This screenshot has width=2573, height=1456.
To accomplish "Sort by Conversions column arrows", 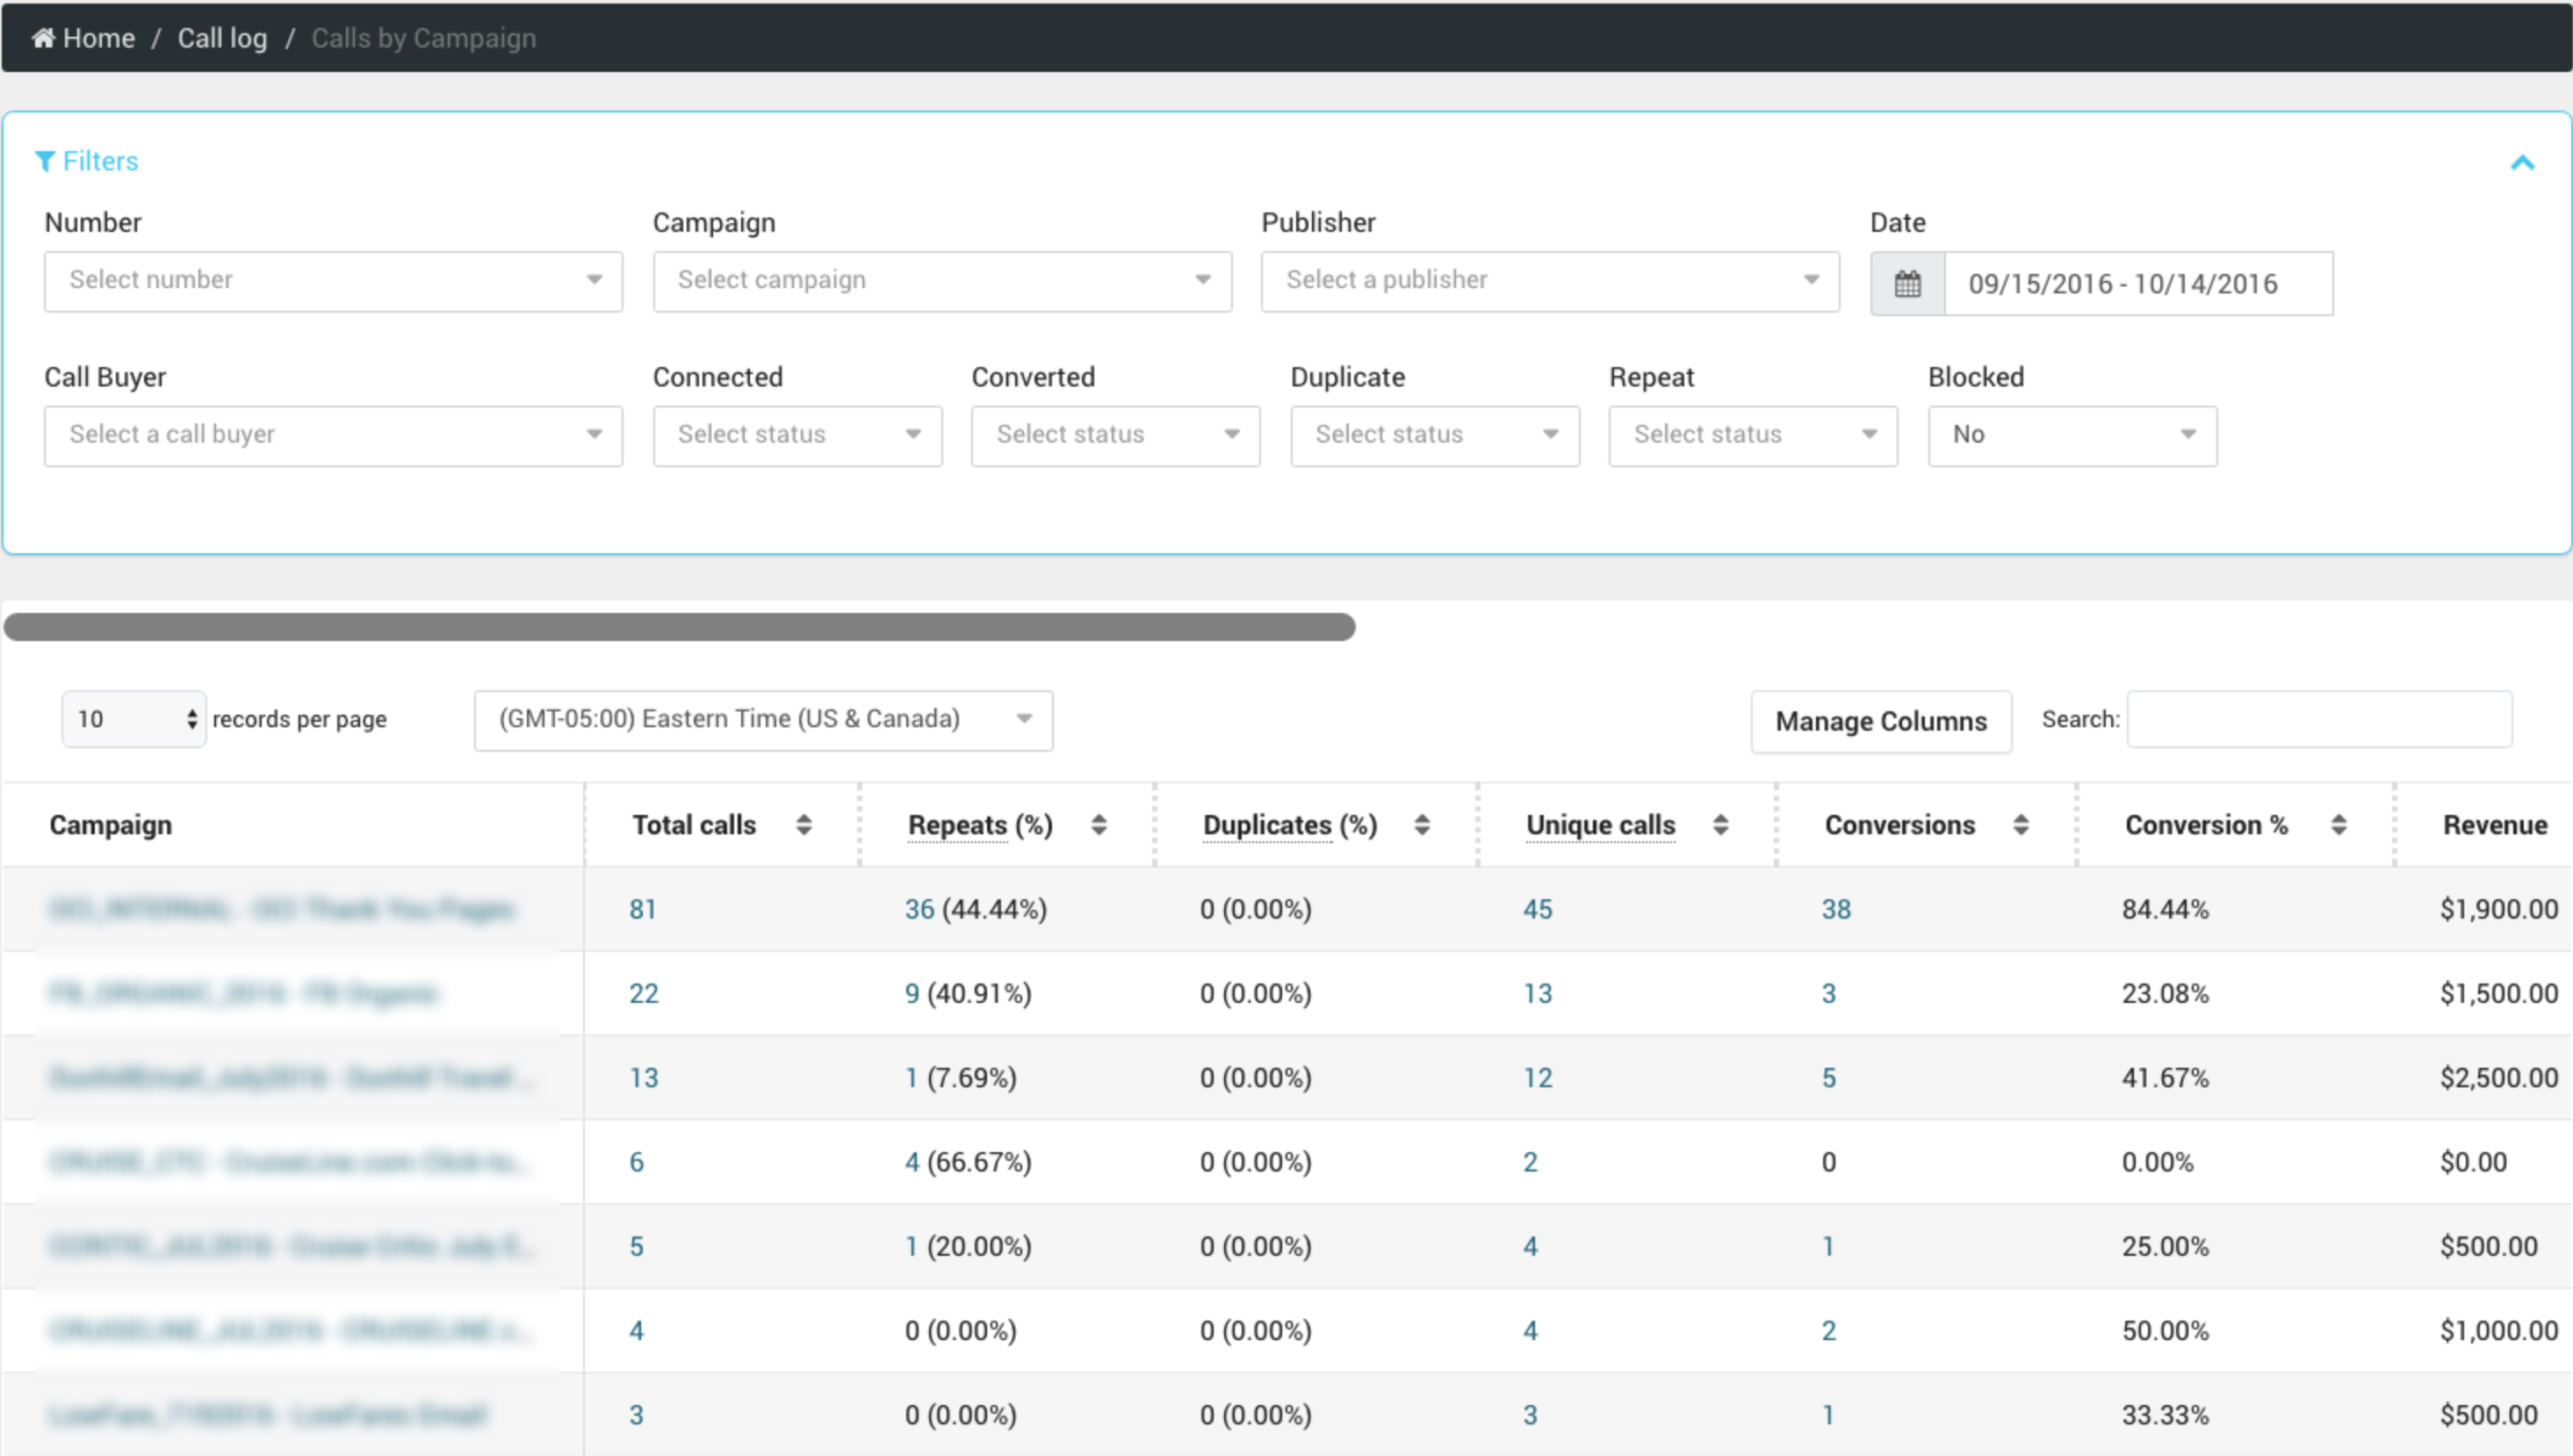I will point(2021,825).
